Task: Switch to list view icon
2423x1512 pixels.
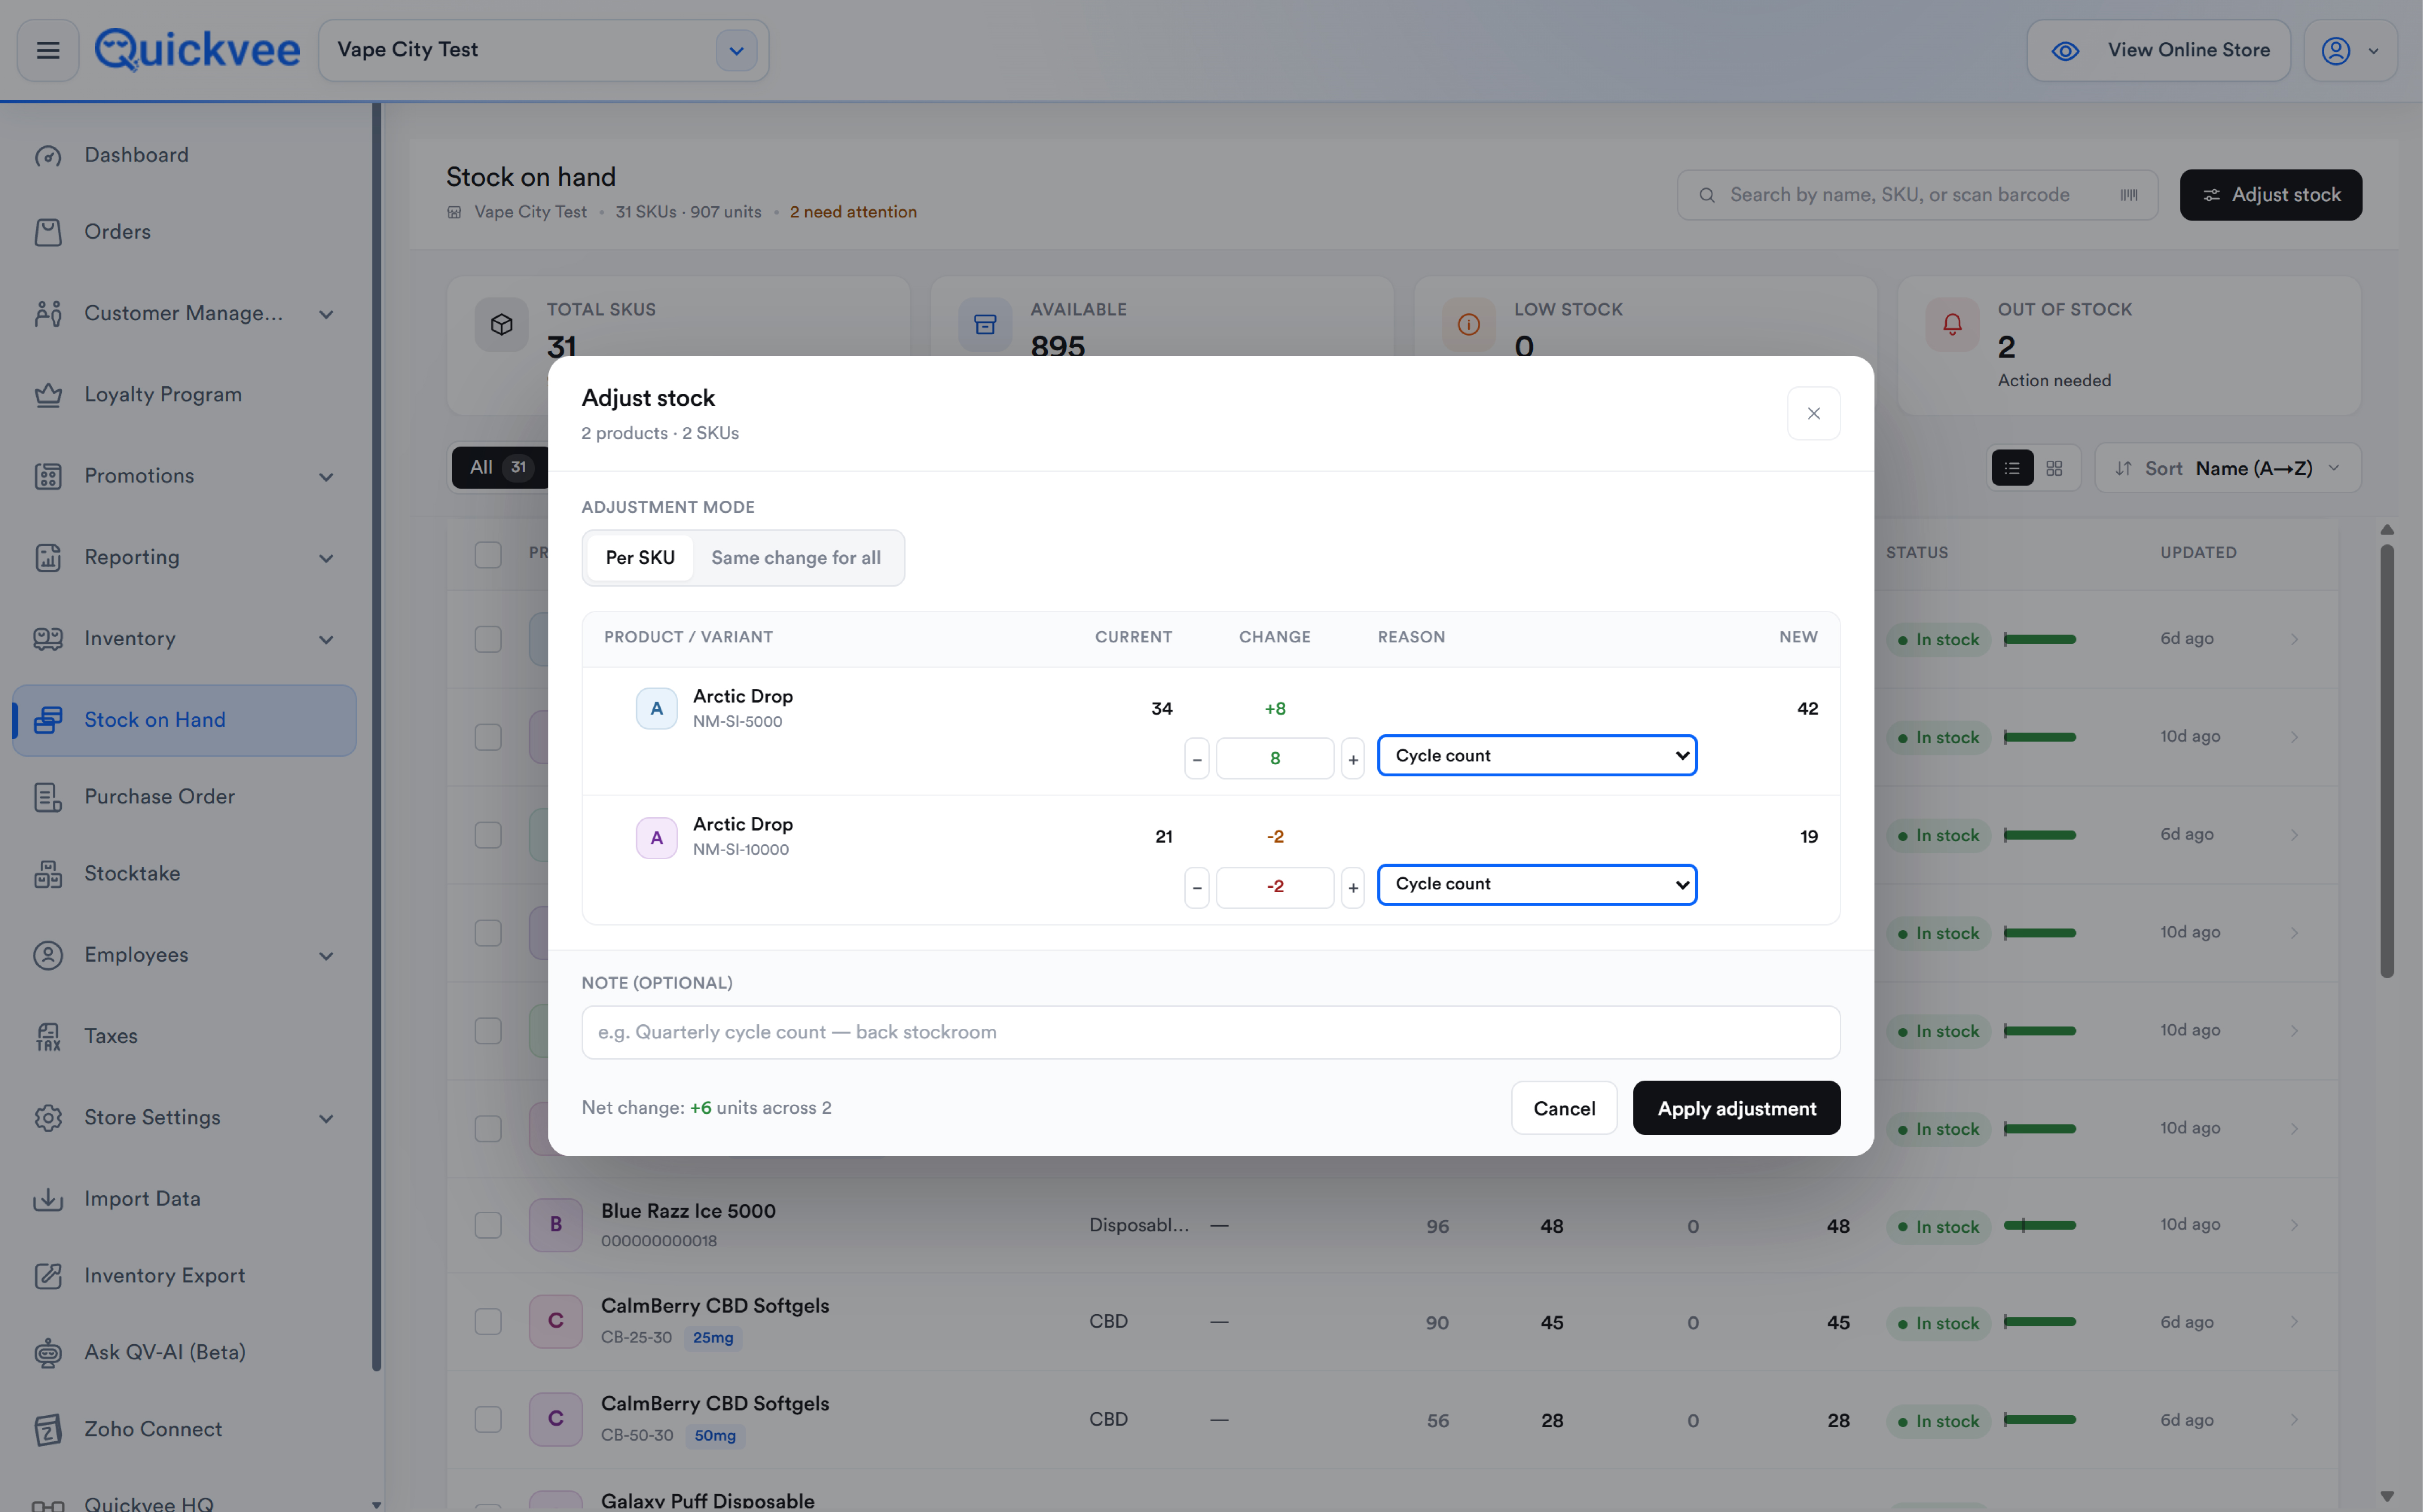Action: [2012, 468]
